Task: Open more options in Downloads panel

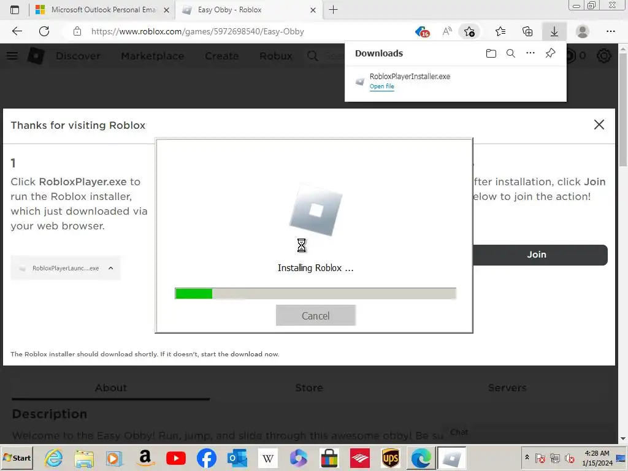Action: click(x=530, y=53)
